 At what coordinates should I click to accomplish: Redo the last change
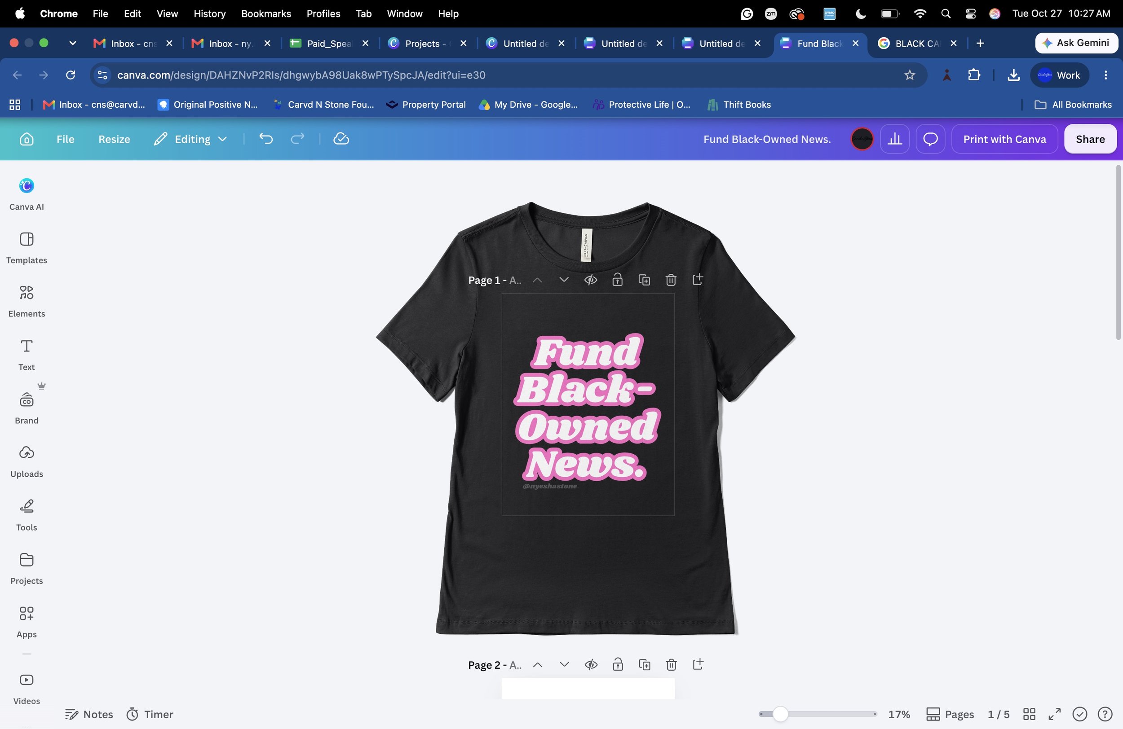coord(297,139)
